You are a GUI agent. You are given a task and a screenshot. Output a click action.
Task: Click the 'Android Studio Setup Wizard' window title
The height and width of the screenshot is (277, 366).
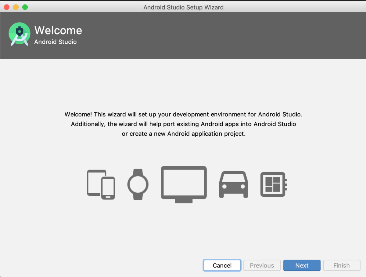tap(184, 7)
